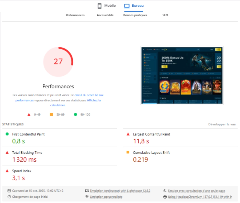Click the smartphone icon beside Mobile

tap(99, 6)
